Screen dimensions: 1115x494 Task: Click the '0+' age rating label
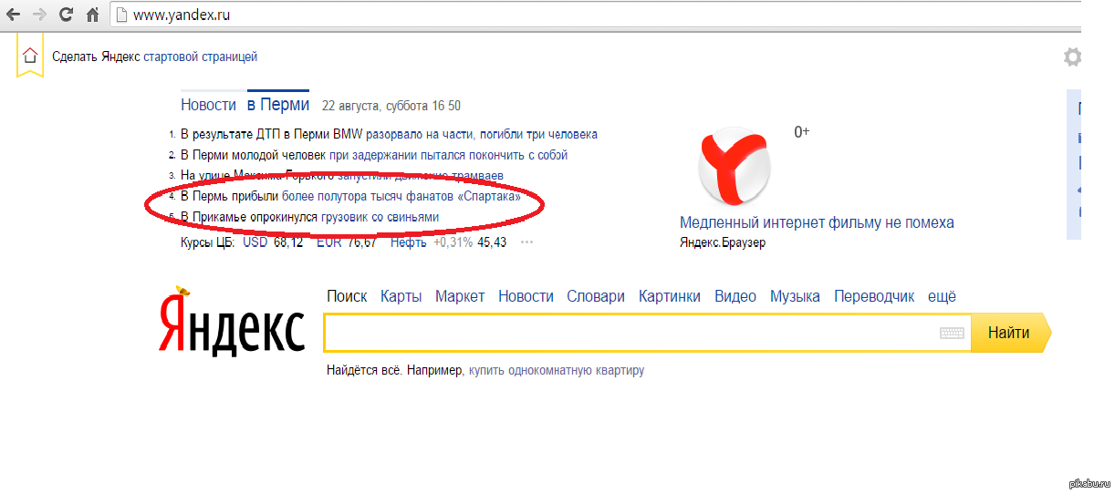[802, 132]
